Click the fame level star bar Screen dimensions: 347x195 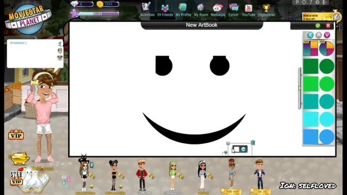pos(95,14)
